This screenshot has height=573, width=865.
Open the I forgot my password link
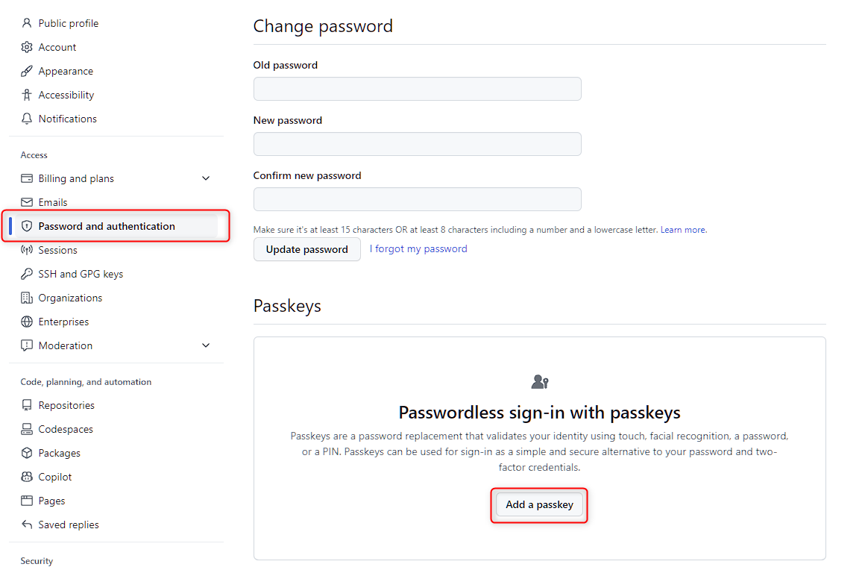[x=418, y=248]
